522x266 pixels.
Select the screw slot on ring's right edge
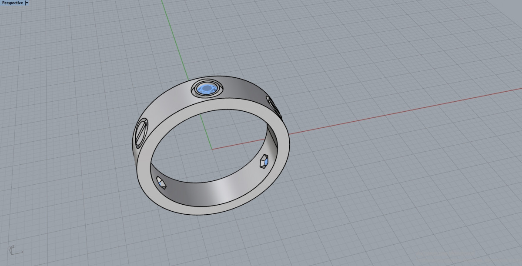click(274, 107)
